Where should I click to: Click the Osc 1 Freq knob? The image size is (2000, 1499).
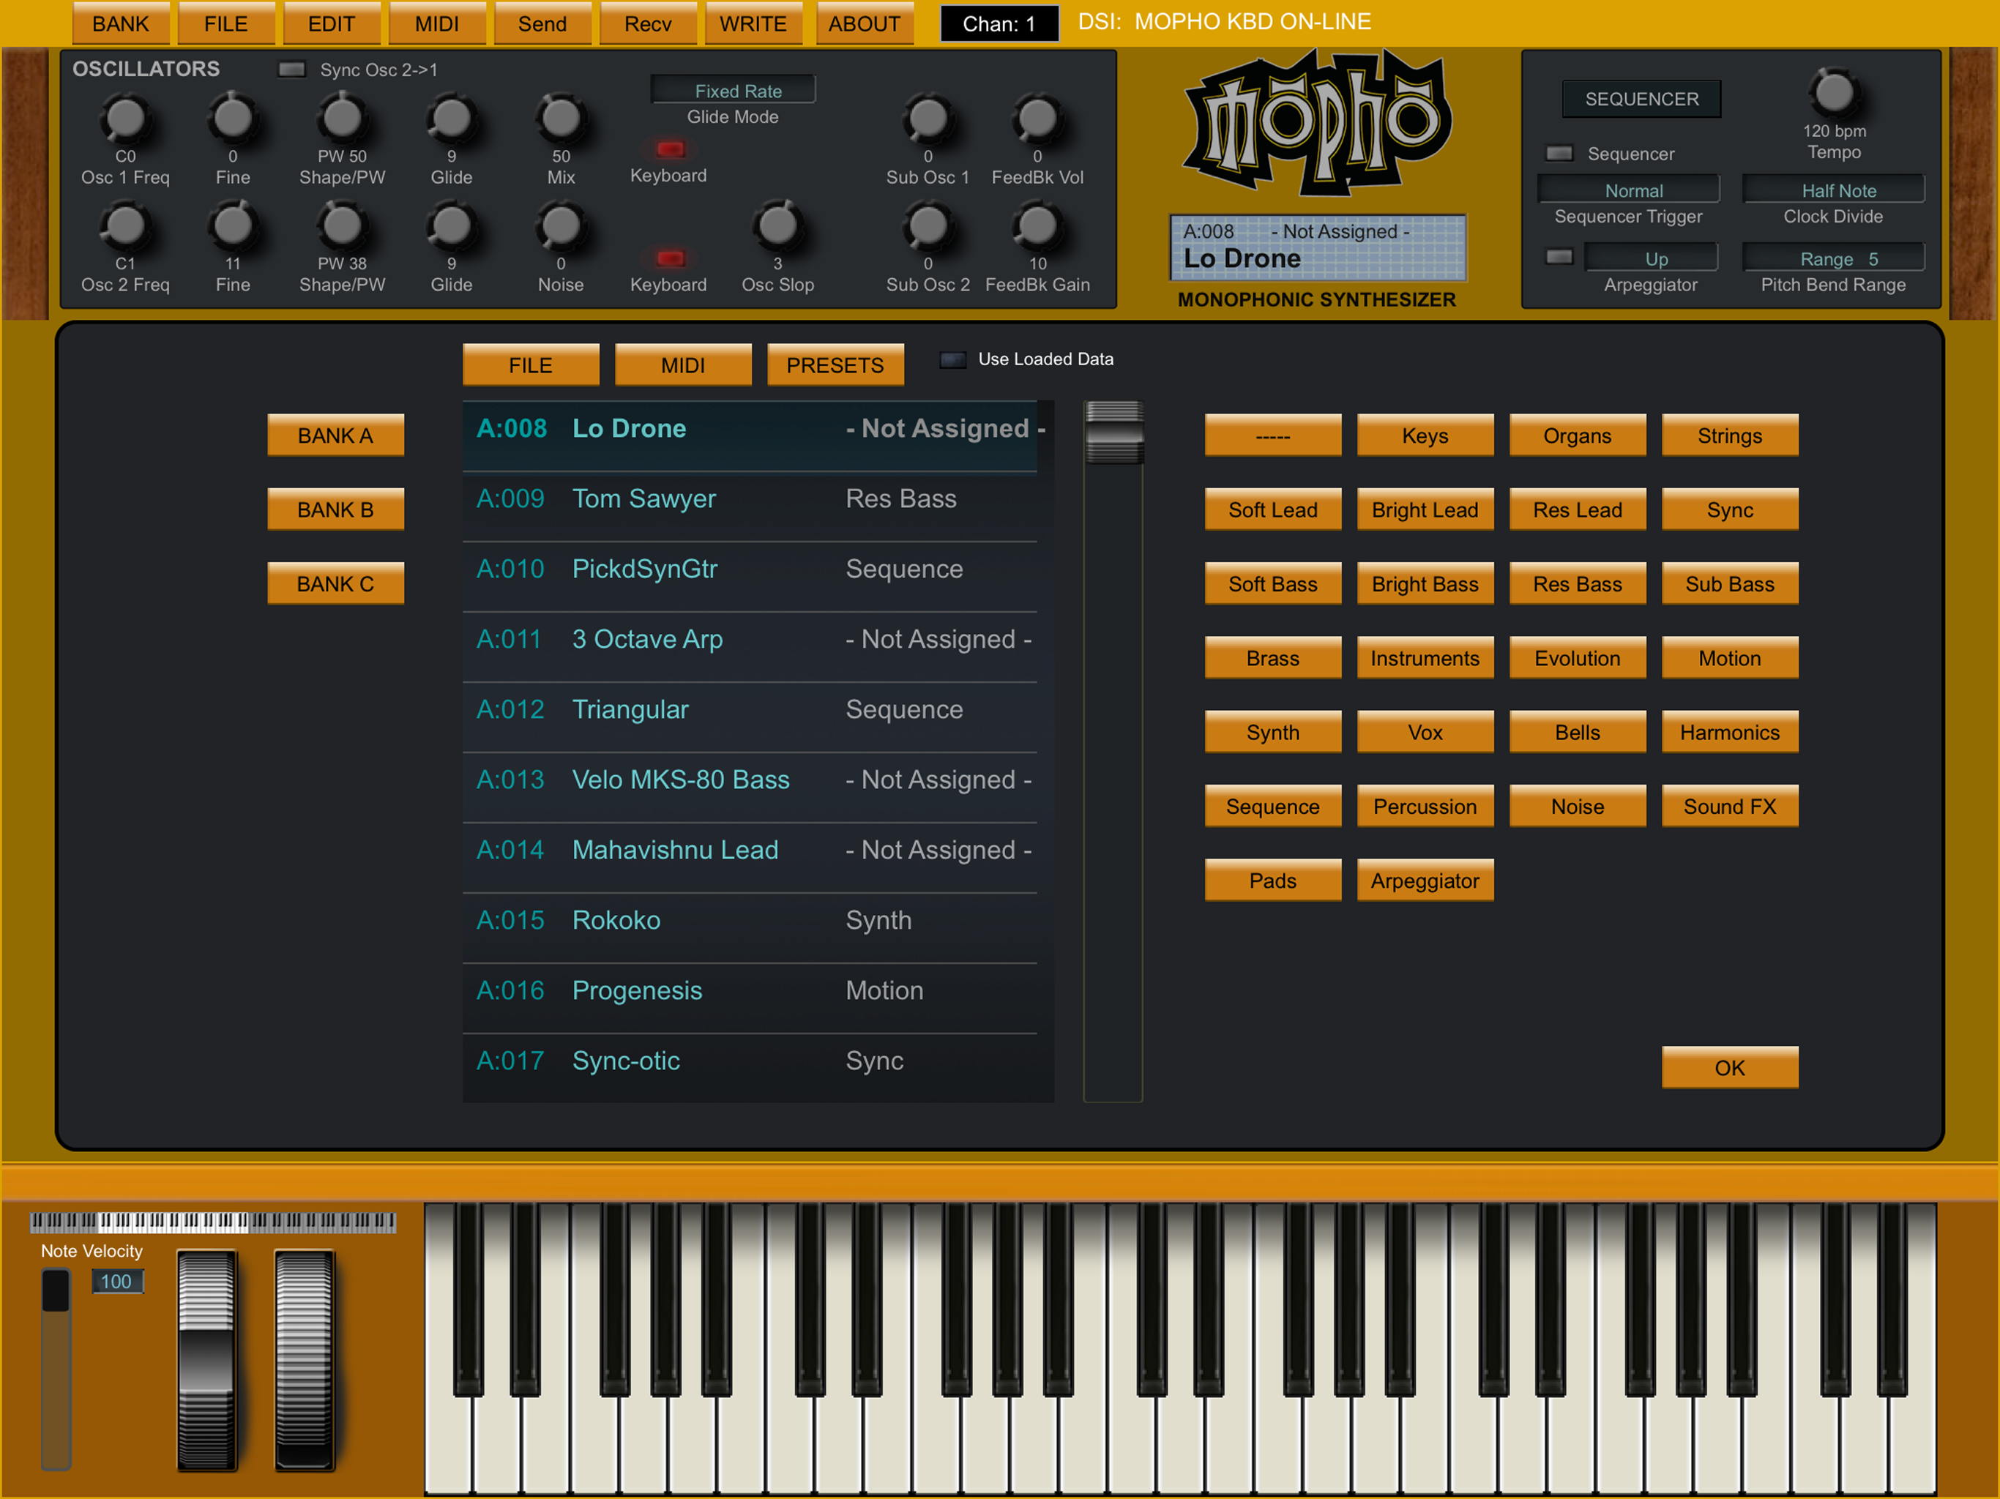point(124,119)
